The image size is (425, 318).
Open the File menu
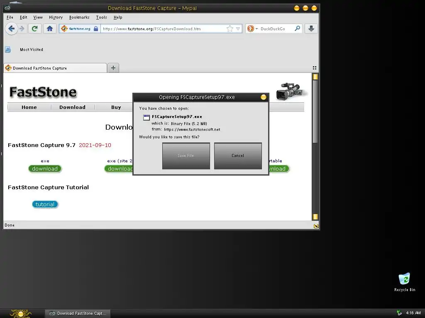[10, 17]
